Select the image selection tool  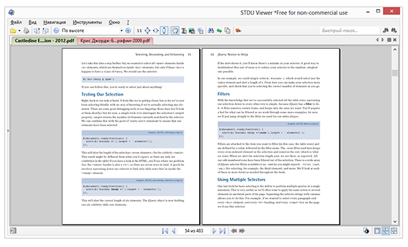[x=192, y=31]
